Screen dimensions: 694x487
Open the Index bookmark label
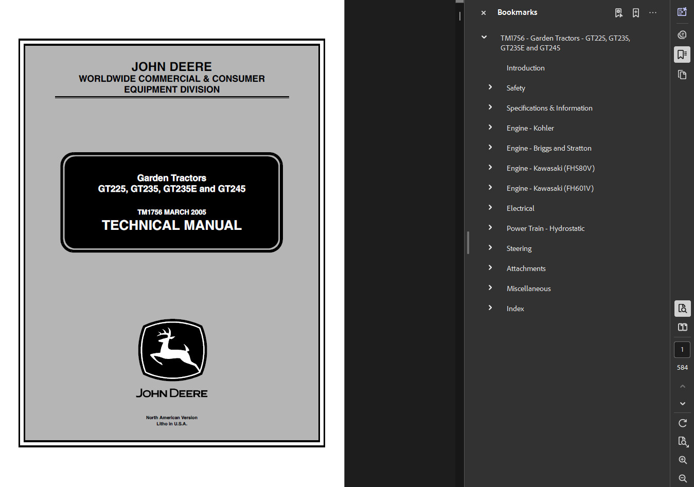515,309
